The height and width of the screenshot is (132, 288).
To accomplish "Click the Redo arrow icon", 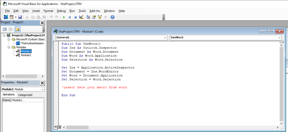I will click(57, 17).
